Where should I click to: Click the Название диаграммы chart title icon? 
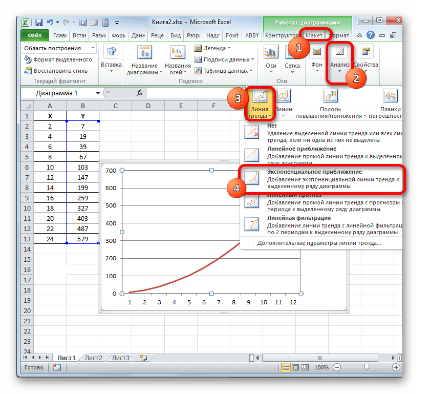pos(144,52)
